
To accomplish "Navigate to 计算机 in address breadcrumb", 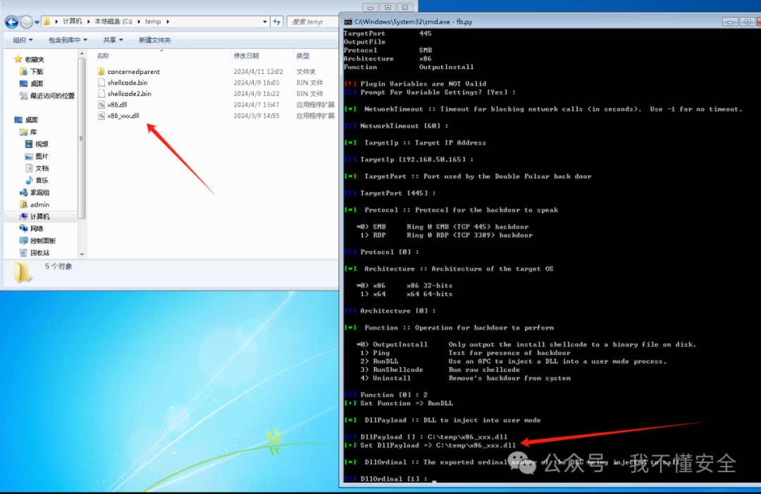I will (73, 21).
